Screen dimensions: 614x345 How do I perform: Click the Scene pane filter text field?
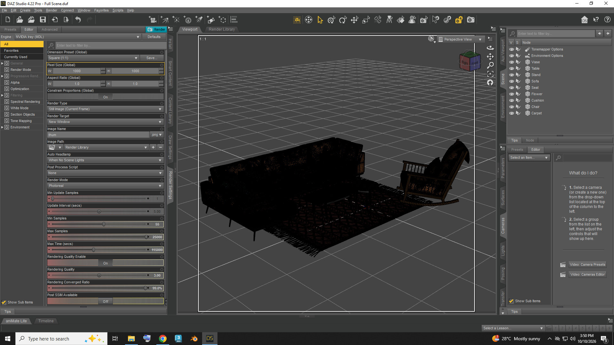click(x=556, y=34)
